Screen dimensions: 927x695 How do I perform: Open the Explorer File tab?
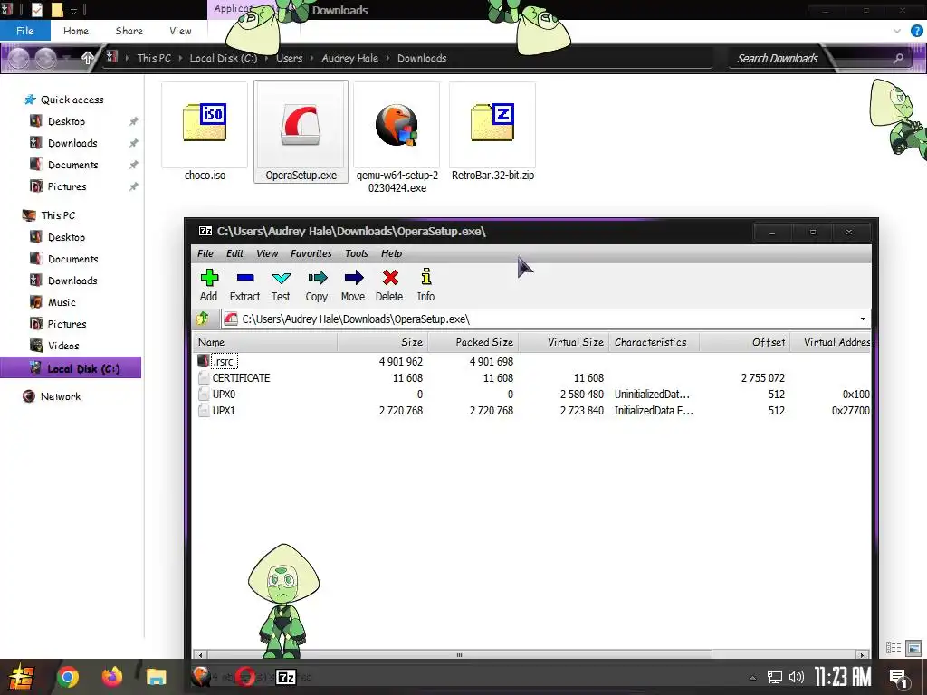point(24,31)
